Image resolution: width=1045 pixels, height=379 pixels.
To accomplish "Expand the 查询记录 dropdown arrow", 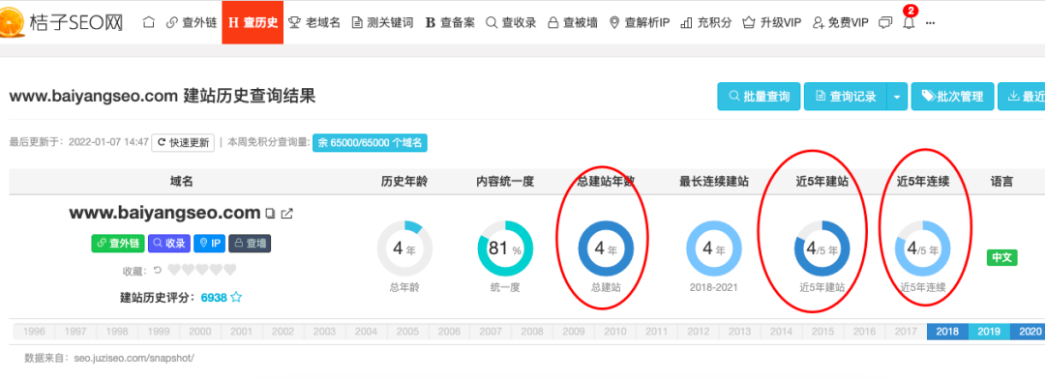I will coord(896,97).
